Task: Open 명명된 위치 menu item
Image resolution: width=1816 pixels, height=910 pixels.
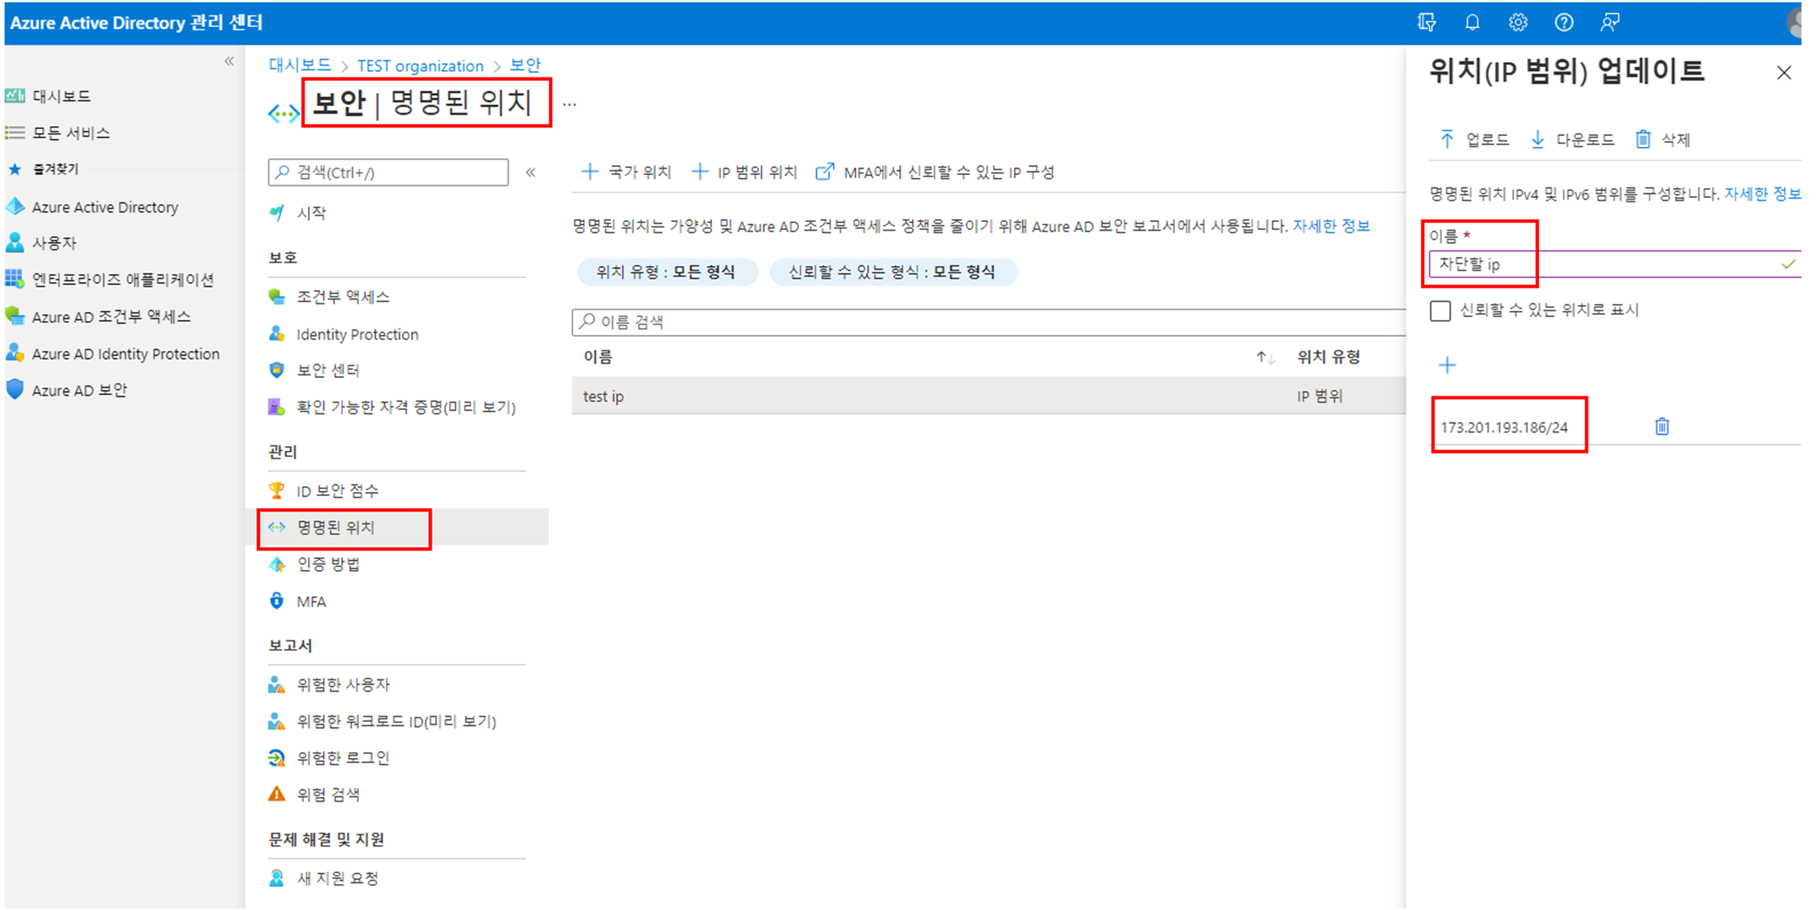Action: (x=336, y=527)
